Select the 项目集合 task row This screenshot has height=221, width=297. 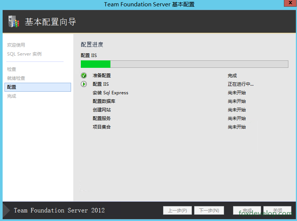coord(173,127)
